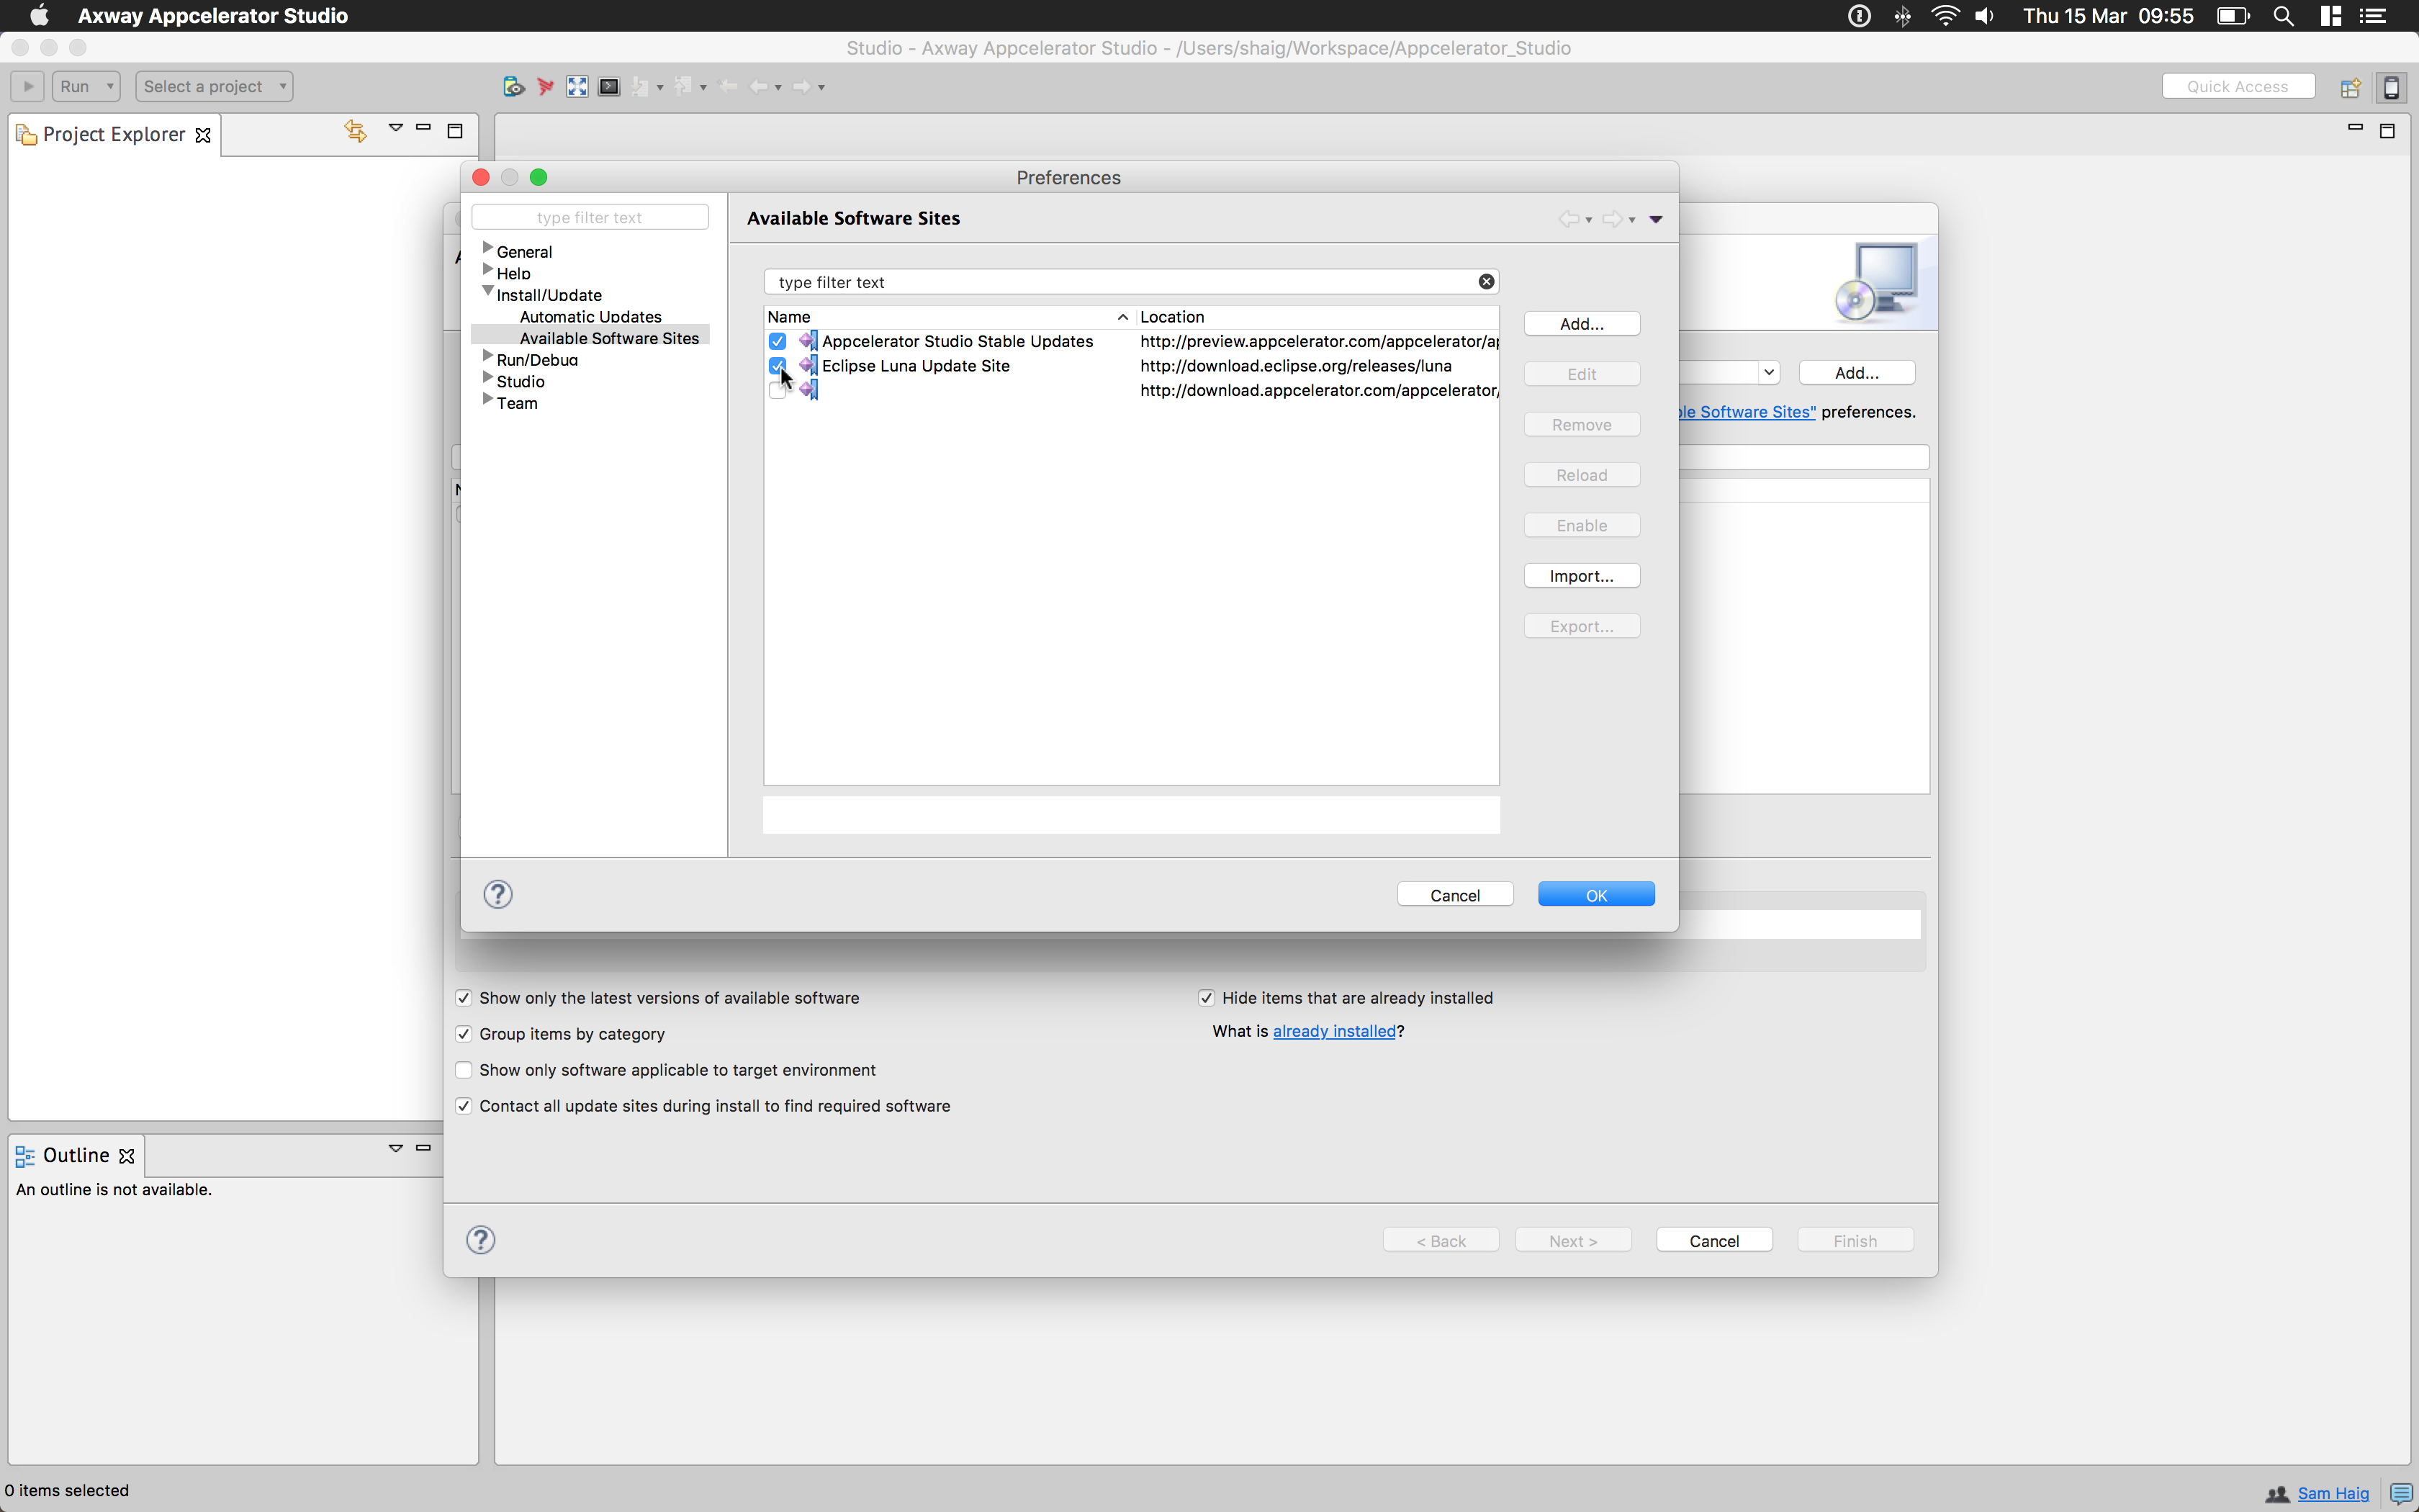
Task: Switch to the Project Explorer tab
Action: [x=114, y=135]
